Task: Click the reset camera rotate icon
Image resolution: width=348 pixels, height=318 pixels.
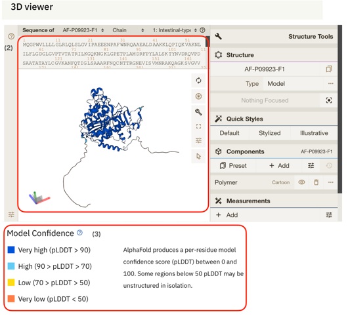Action: pos(198,81)
